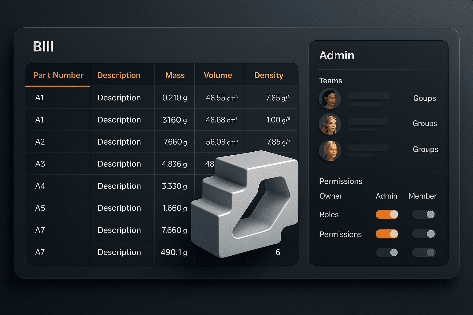This screenshot has height=315, width=473.
Task: Click the 6 value in the last row
Action: 278,253
